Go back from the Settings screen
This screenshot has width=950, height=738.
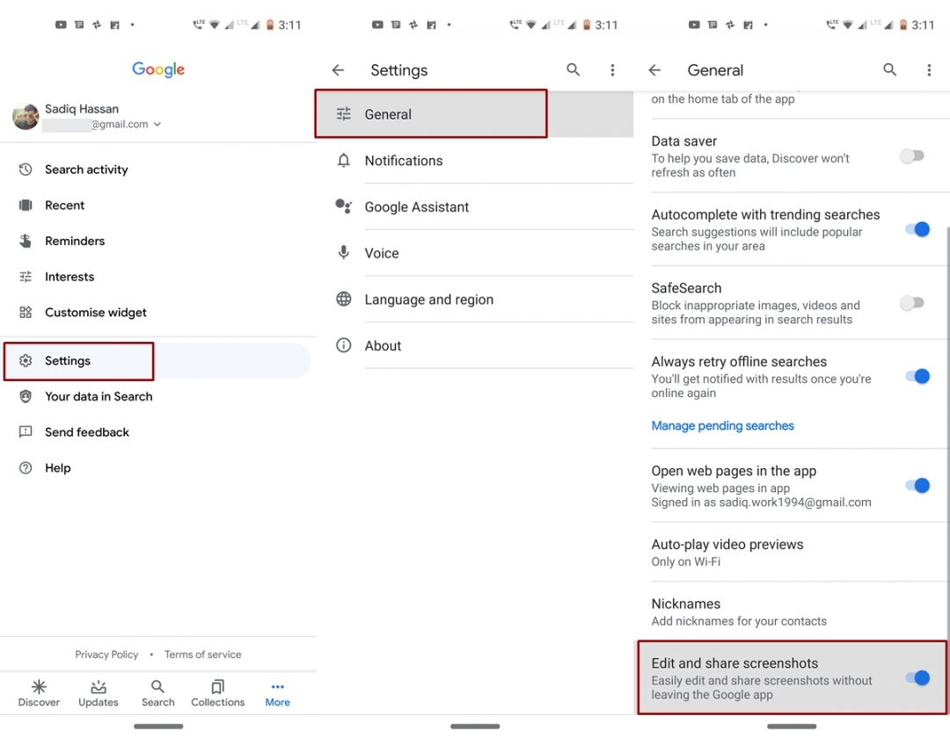(x=338, y=70)
